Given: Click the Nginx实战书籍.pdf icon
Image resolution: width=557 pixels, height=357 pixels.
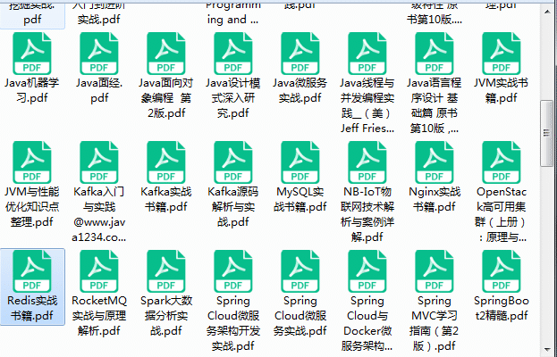Looking at the screenshot, I should pyautogui.click(x=435, y=162).
